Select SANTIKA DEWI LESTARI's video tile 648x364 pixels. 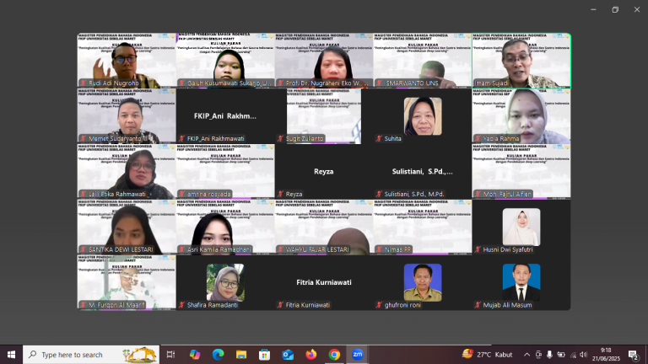[127, 227]
